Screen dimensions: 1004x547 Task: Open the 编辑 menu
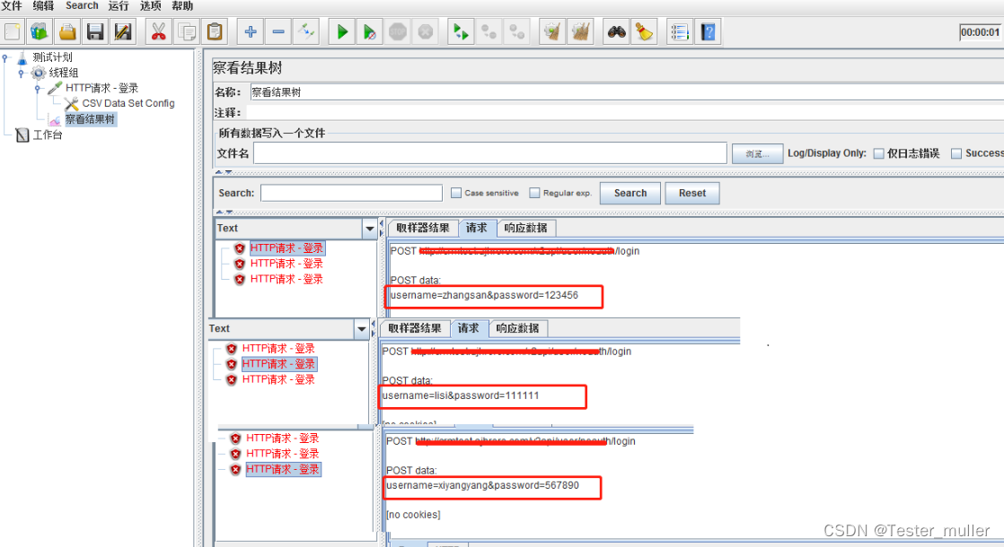coord(43,5)
